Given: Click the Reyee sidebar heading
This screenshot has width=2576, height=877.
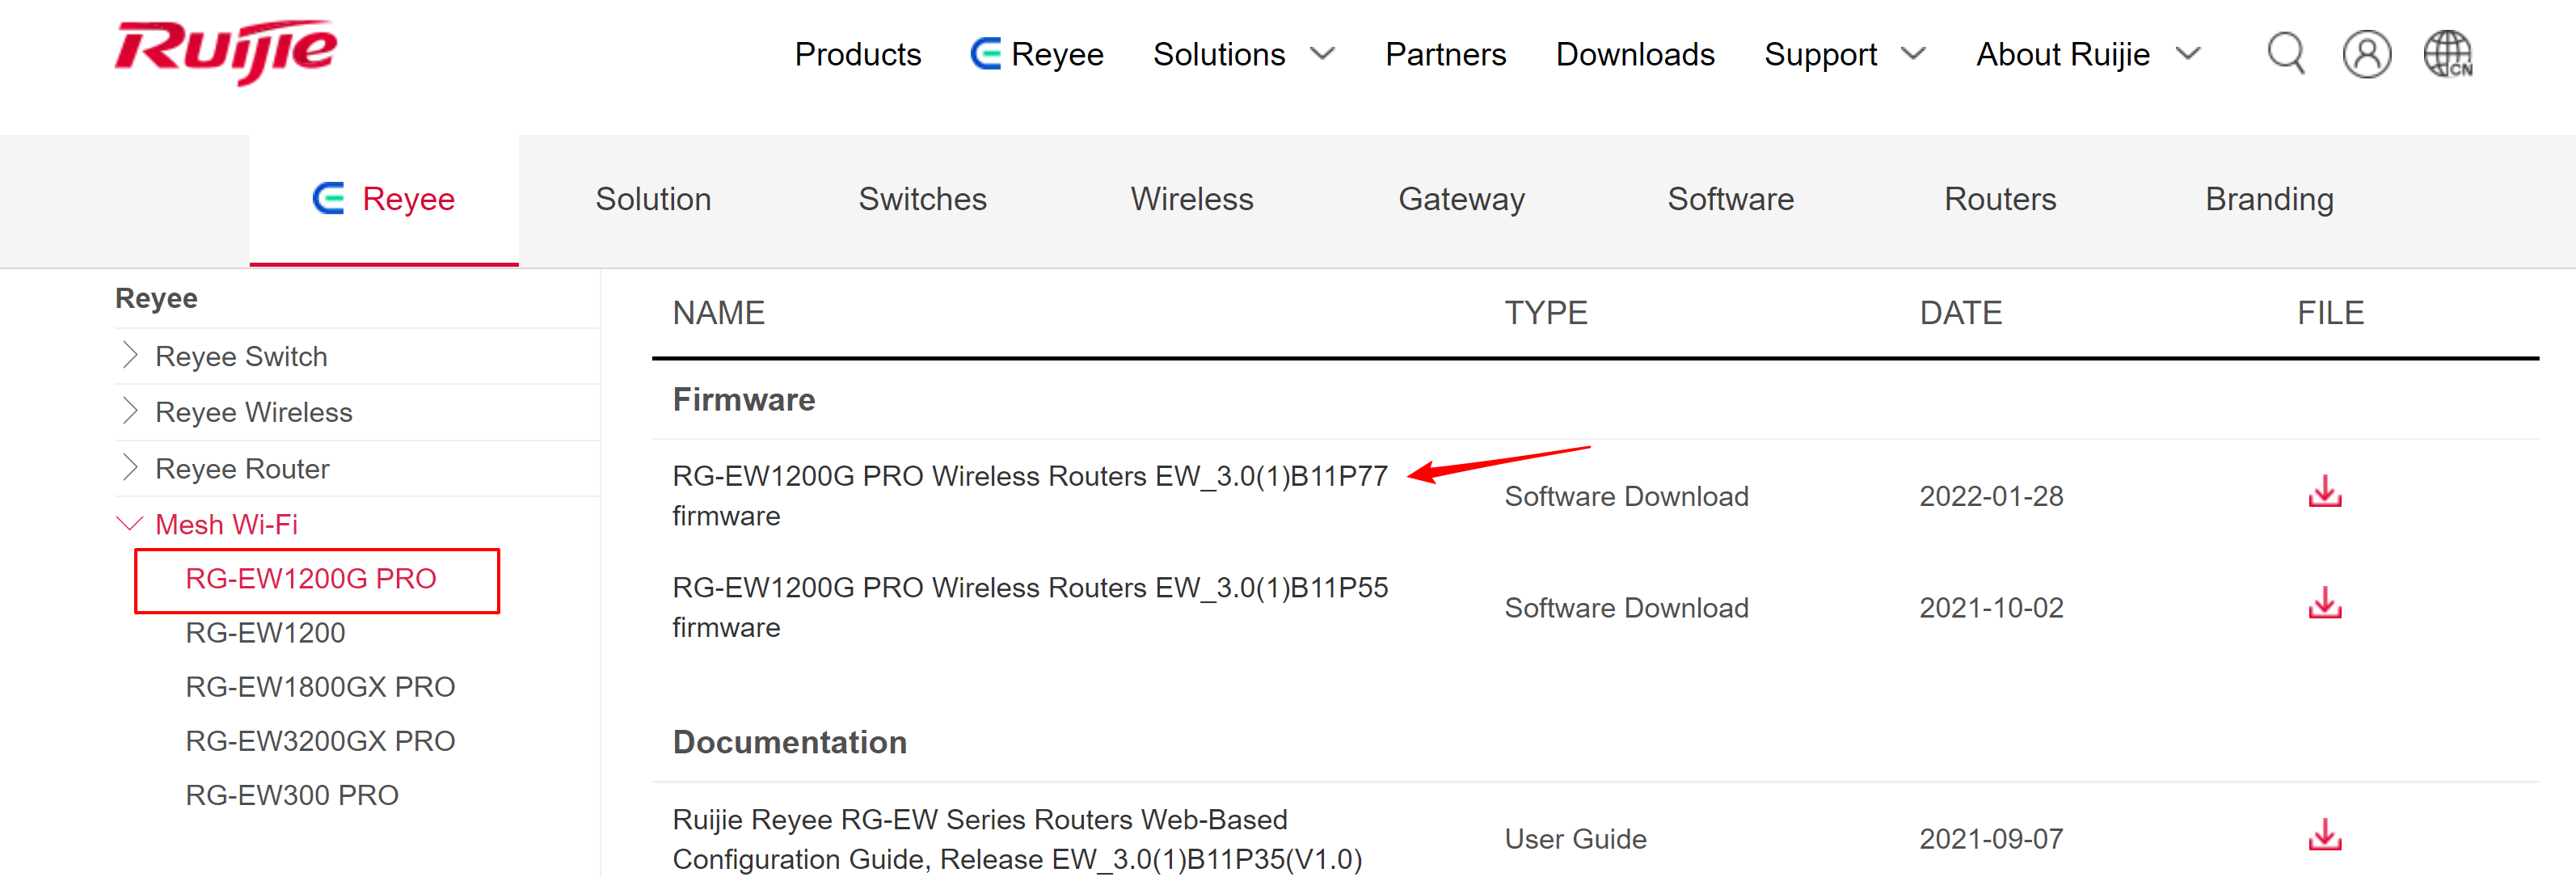Looking at the screenshot, I should [156, 298].
